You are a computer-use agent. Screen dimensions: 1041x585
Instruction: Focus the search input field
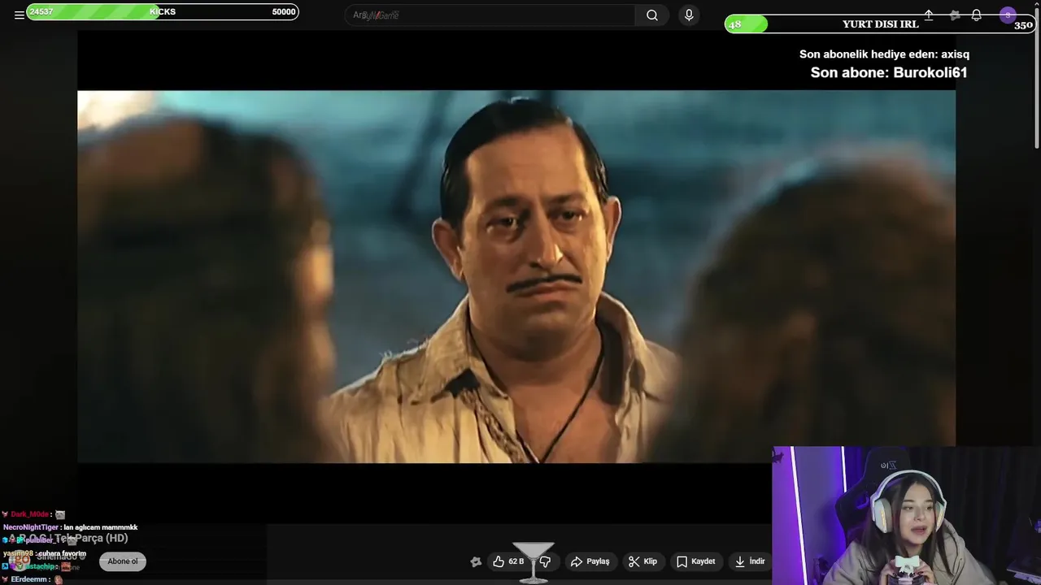(x=490, y=15)
